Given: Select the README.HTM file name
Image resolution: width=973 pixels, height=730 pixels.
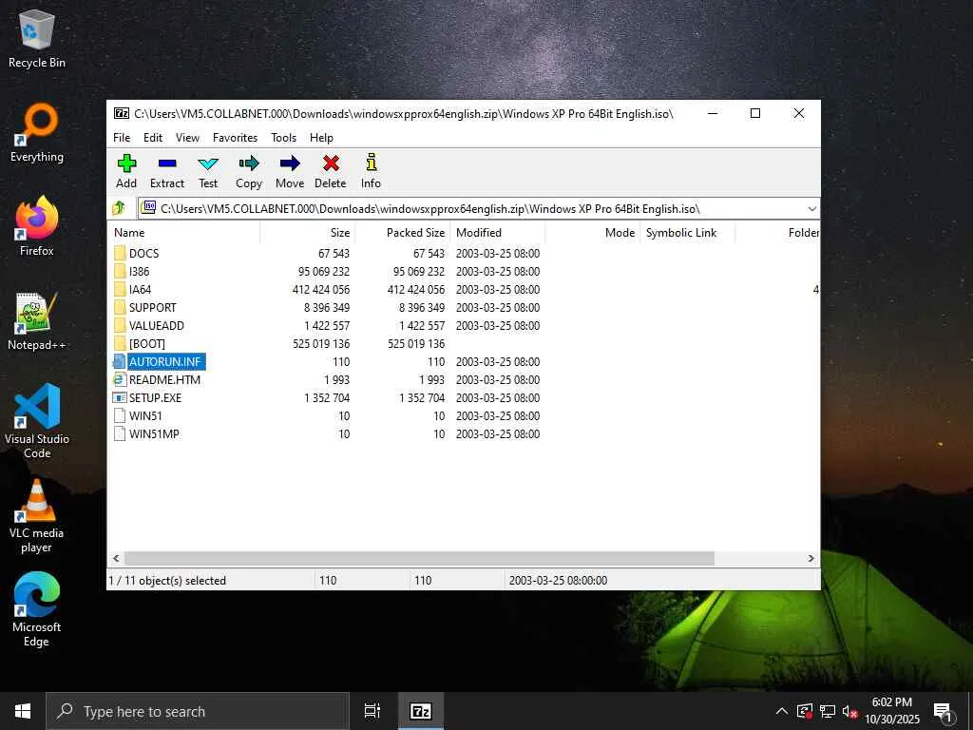Looking at the screenshot, I should [164, 380].
